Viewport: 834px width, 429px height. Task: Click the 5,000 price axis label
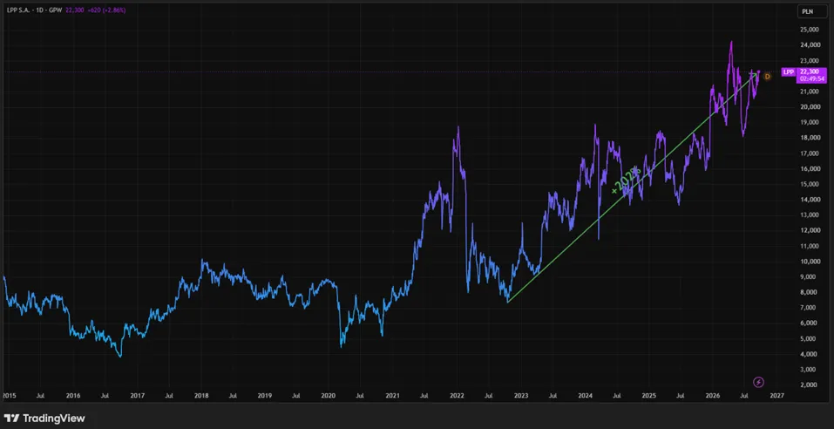[810, 338]
